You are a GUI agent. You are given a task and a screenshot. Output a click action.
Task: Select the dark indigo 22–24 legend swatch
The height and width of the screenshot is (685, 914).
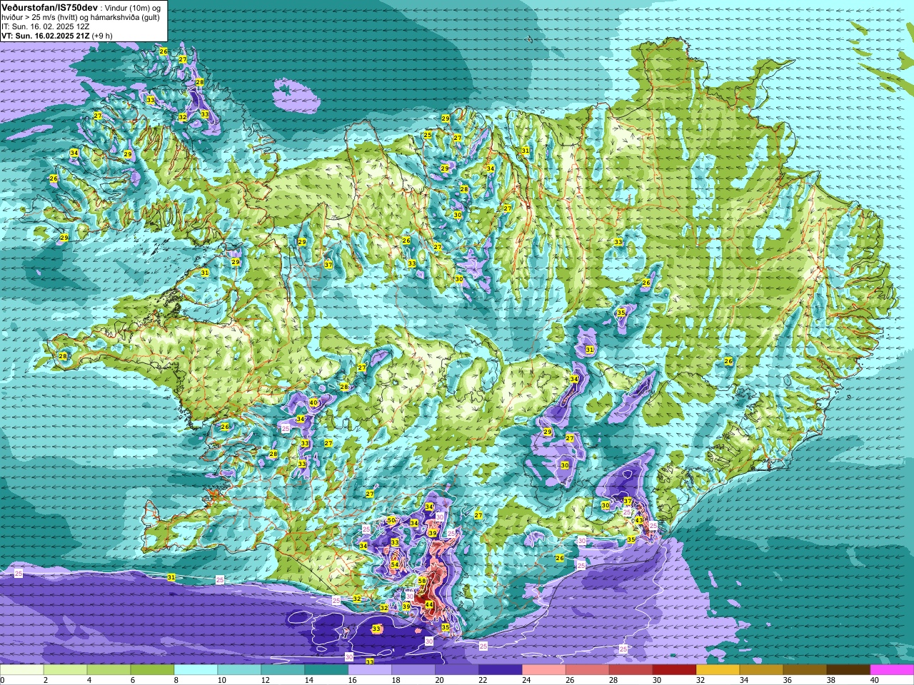pos(501,670)
